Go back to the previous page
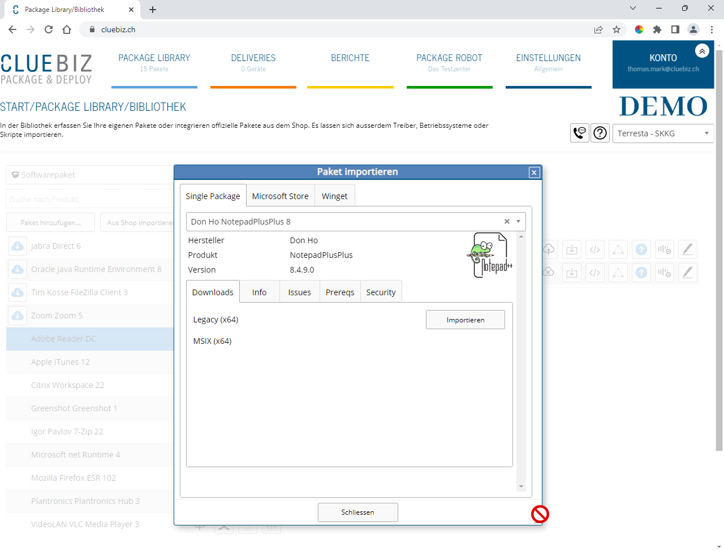This screenshot has width=724, height=552. (12, 29)
